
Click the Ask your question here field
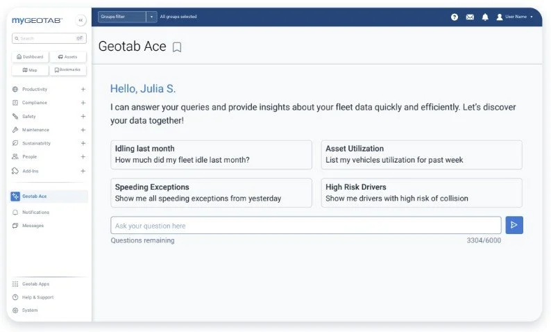tap(305, 226)
